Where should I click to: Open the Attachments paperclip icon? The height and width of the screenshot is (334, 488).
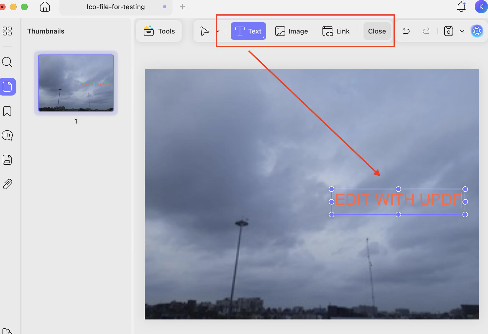pos(7,184)
